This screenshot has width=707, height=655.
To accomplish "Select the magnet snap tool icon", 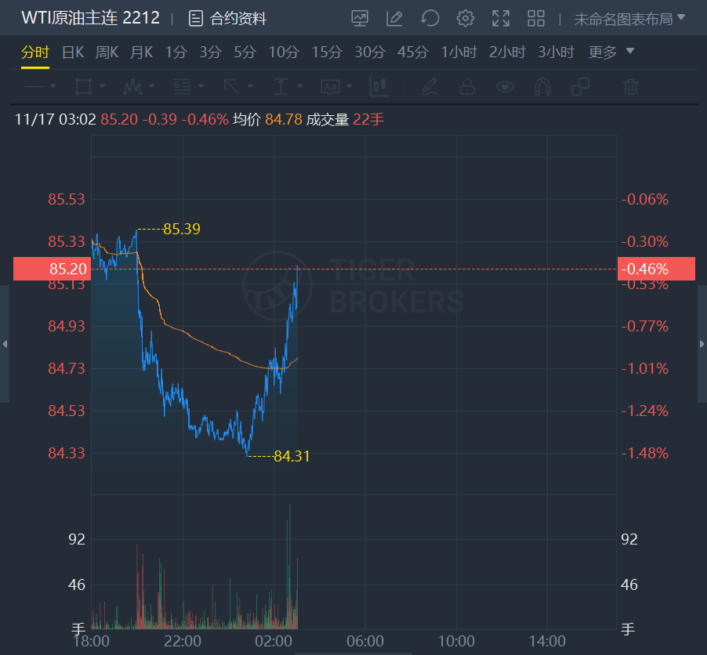I will pos(542,86).
